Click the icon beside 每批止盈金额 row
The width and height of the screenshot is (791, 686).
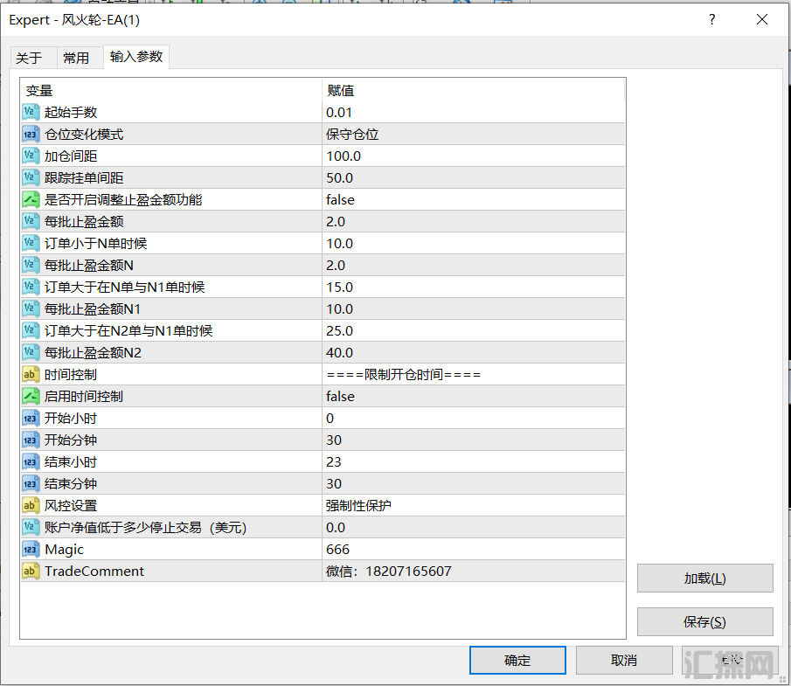31,221
